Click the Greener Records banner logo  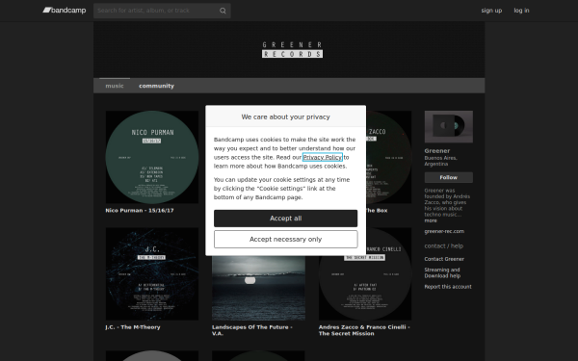pos(292,49)
